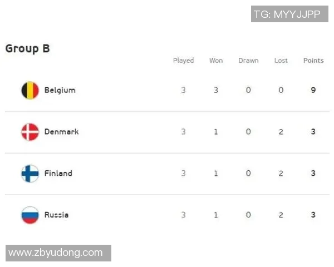Image resolution: width=334 pixels, height=267 pixels.
Task: Click the Denmark flag icon
Action: point(30,132)
